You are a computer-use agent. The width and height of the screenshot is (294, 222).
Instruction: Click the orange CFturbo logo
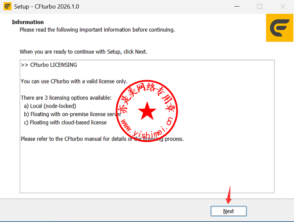tap(279, 28)
